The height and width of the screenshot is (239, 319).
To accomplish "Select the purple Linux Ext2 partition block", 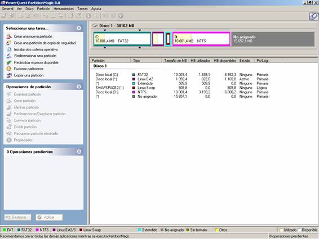I will [x=158, y=39].
